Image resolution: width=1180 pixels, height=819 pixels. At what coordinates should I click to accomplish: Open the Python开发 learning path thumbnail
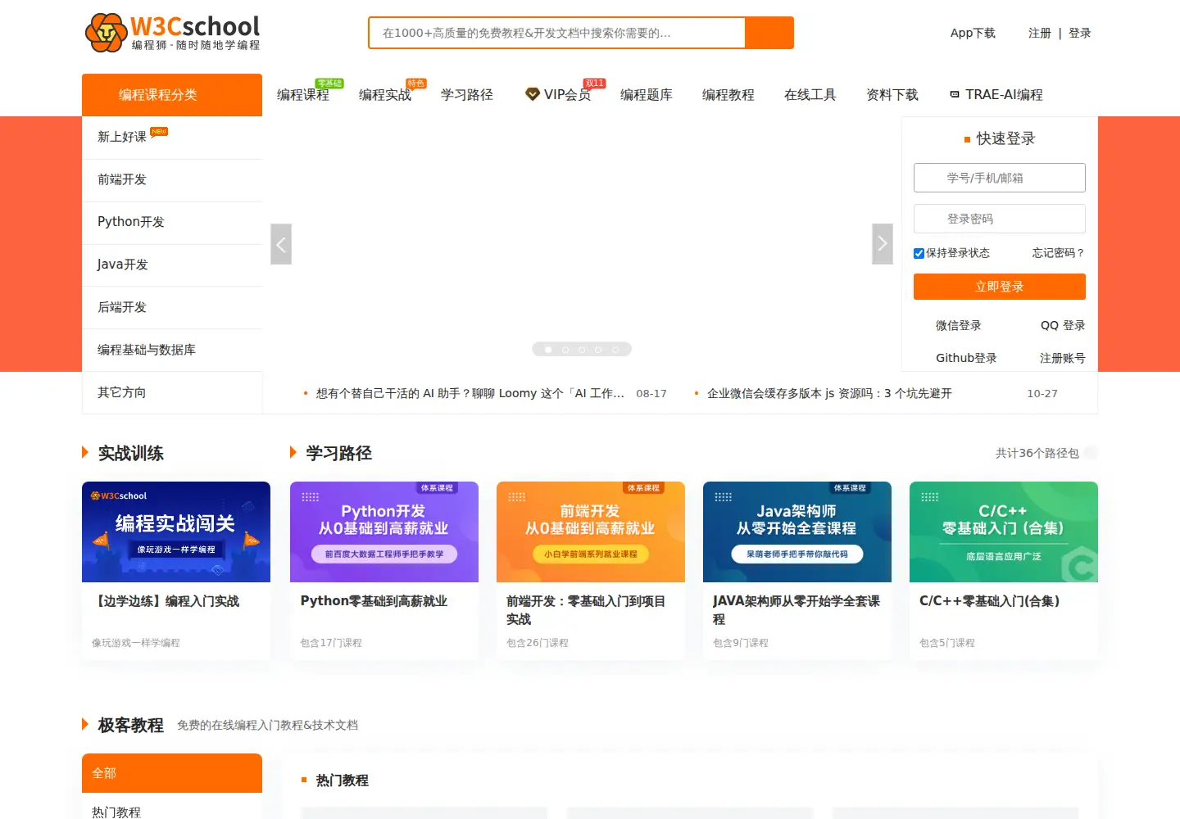[384, 532]
